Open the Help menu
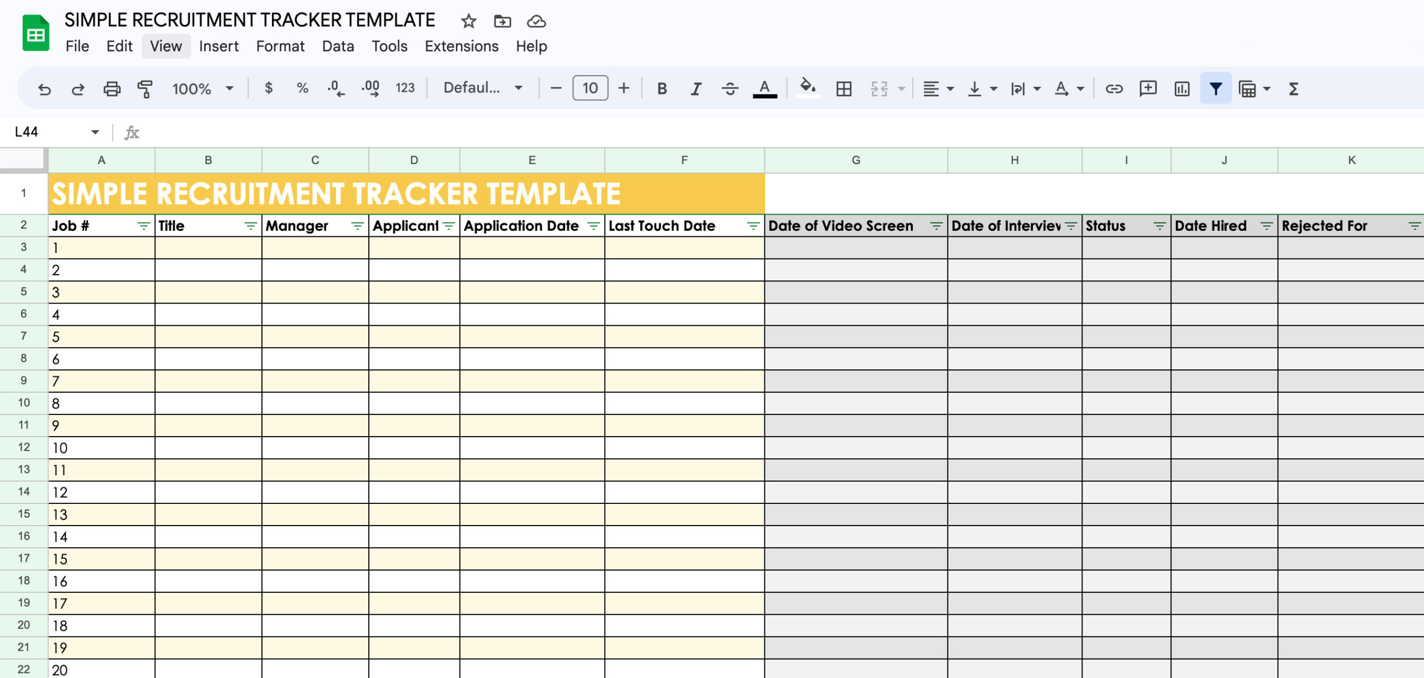This screenshot has height=678, width=1424. [x=531, y=46]
